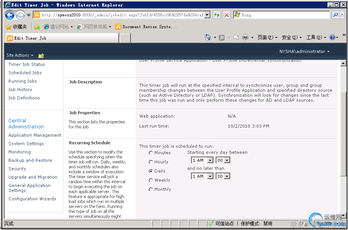
Task: Click the Refresh page icon
Action: pos(217,15)
